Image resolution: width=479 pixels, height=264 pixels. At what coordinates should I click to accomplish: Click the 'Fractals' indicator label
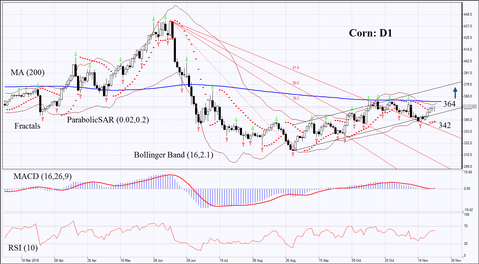[x=27, y=126]
